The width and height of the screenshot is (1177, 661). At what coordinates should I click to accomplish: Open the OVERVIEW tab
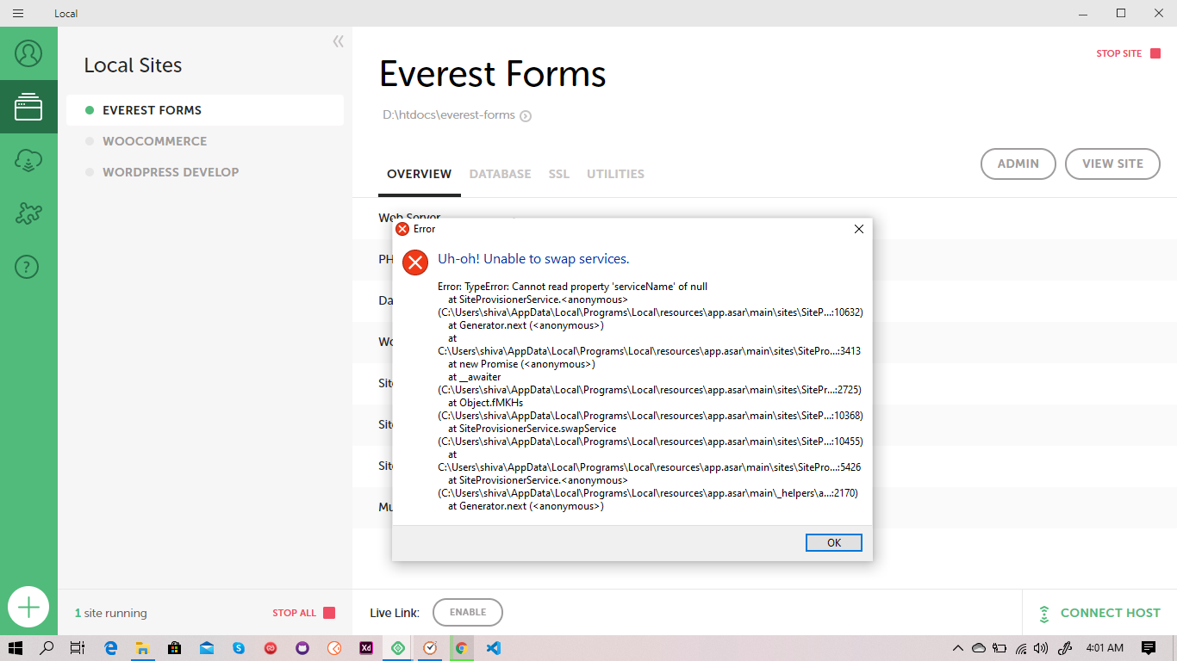click(x=419, y=174)
